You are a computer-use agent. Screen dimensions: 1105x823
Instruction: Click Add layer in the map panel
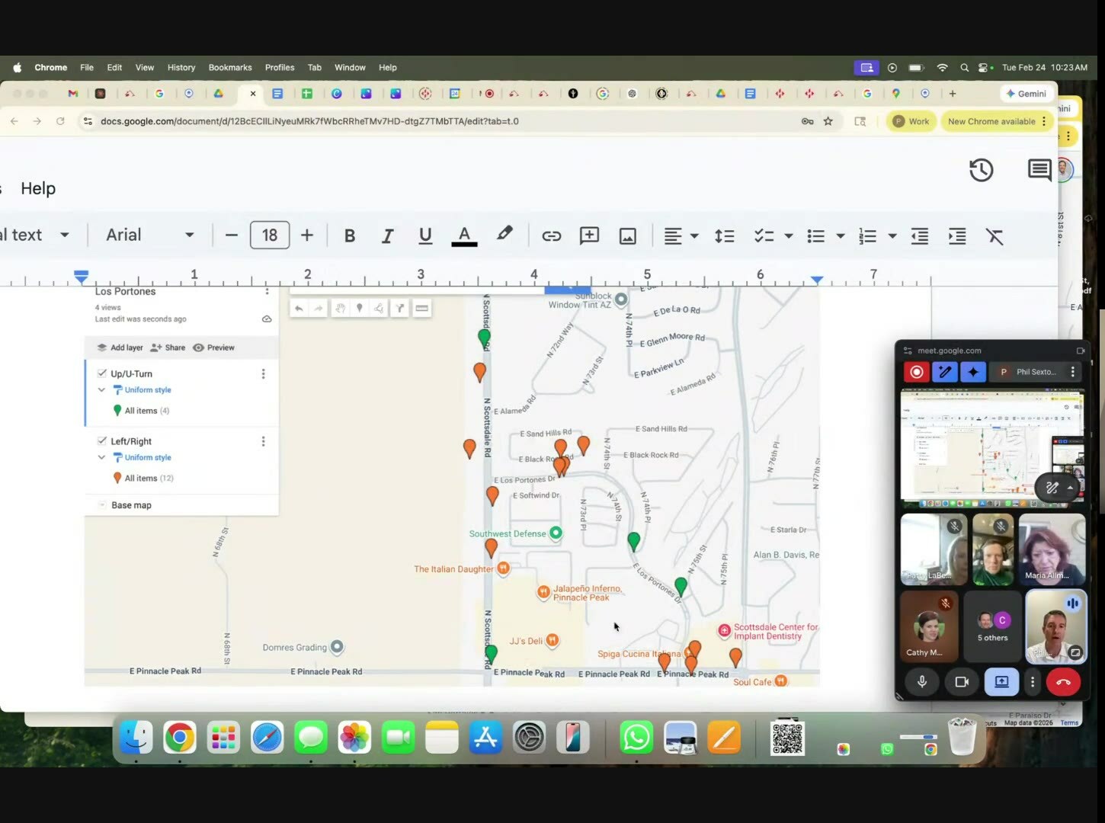[x=120, y=347]
